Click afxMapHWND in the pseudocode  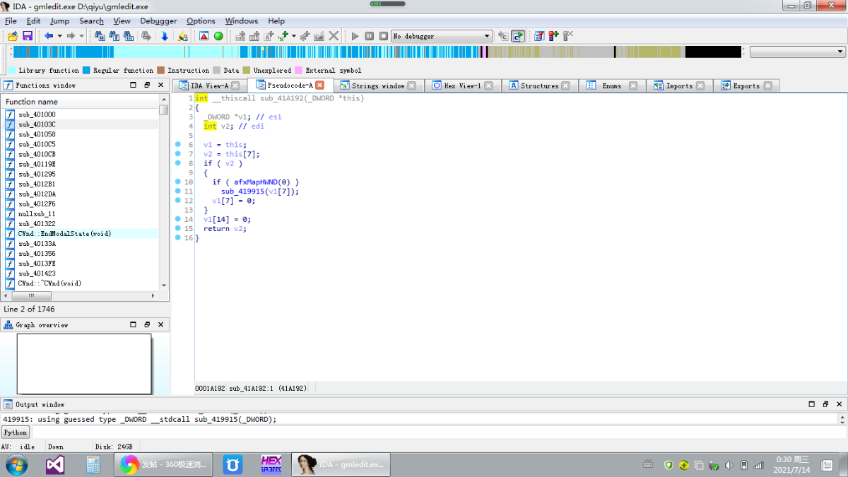(255, 182)
